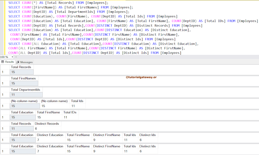Select the Total DepartmentIds column header

(26, 90)
